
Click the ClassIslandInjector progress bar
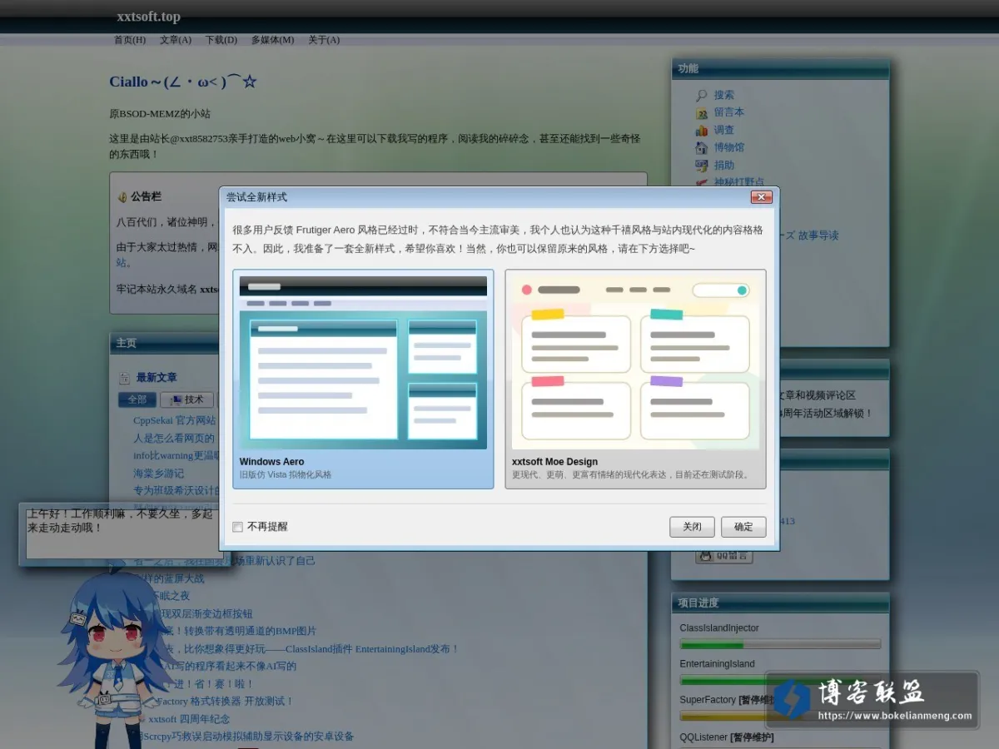[x=780, y=644]
